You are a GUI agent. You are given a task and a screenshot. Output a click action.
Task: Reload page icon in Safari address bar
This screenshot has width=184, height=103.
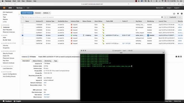[129, 4]
